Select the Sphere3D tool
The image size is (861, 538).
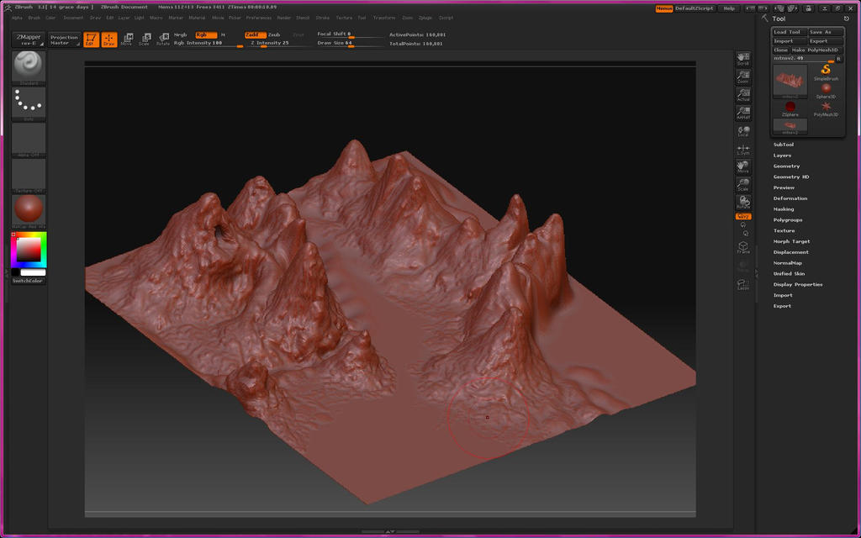point(826,87)
